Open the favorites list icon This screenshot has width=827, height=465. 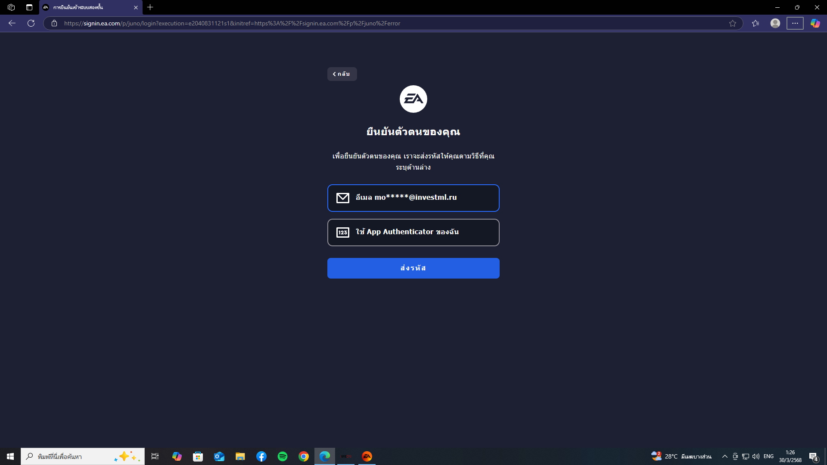755,23
